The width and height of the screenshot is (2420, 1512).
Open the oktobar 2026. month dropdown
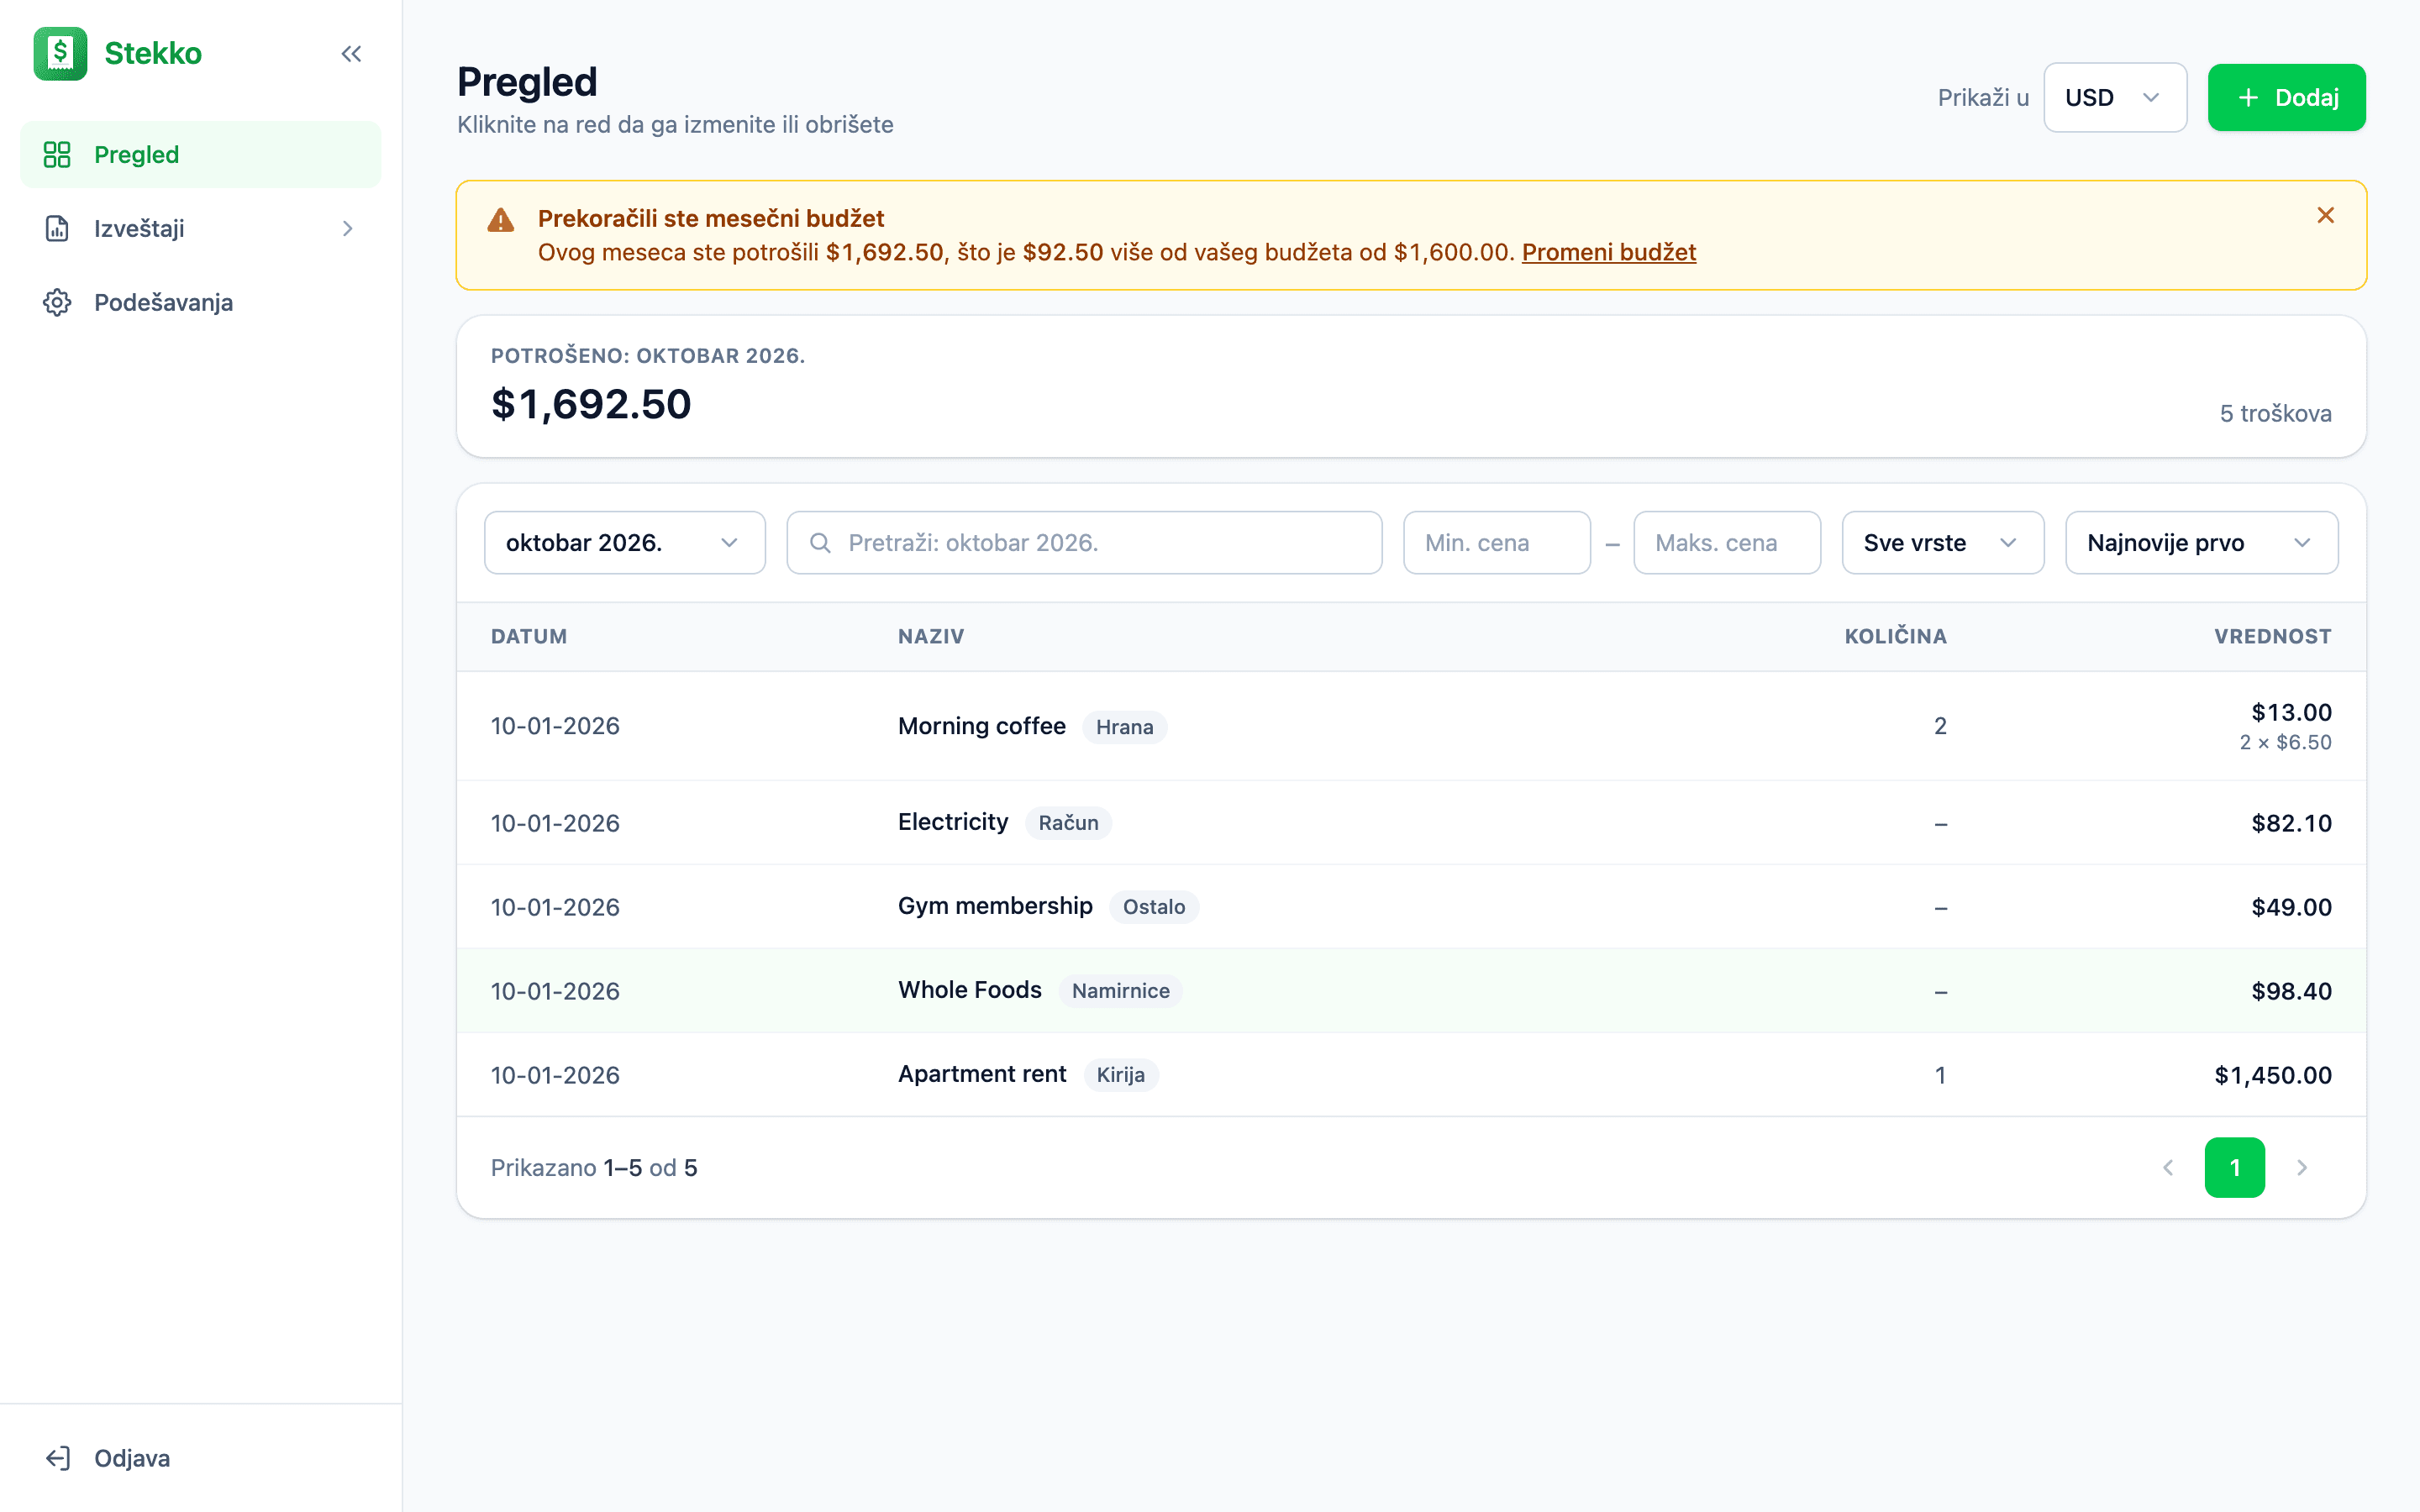pos(625,543)
